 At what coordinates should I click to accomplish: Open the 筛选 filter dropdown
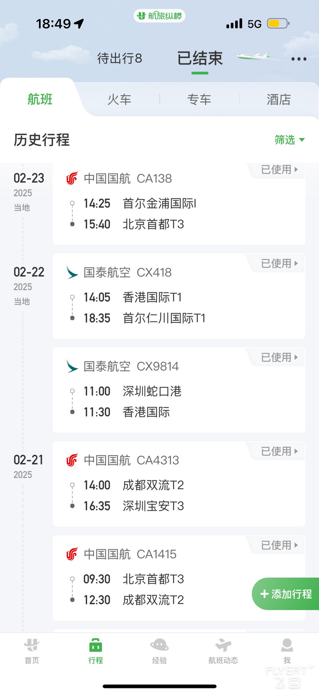pos(290,140)
